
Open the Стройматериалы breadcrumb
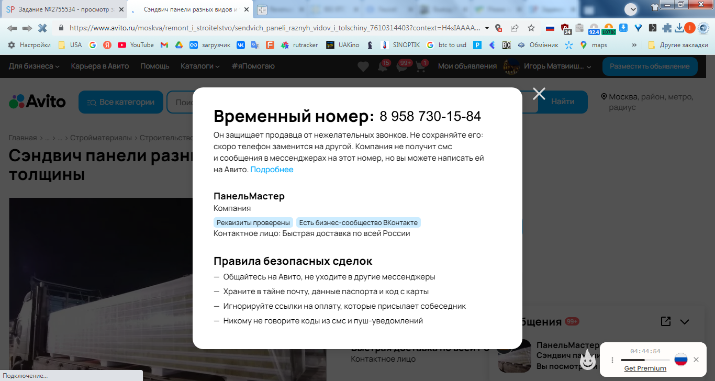pos(101,138)
